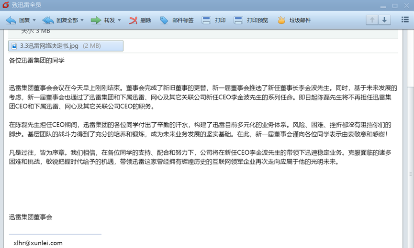The height and width of the screenshot is (248, 414).
Task: Click greeting line 各位迅雷集团的同学
Action: tap(37, 60)
